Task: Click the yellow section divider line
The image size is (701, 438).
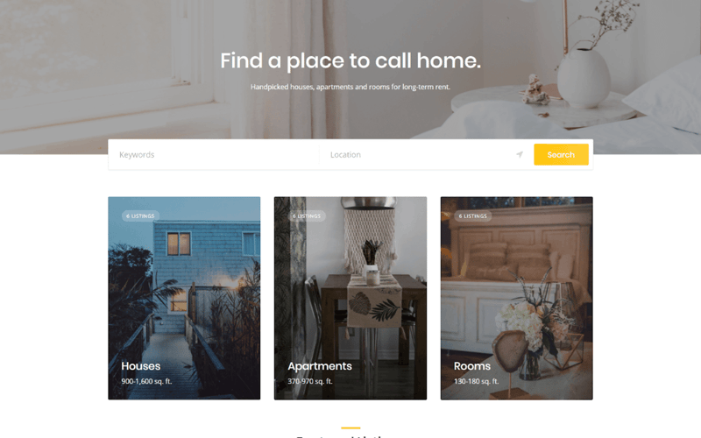Action: (350, 428)
